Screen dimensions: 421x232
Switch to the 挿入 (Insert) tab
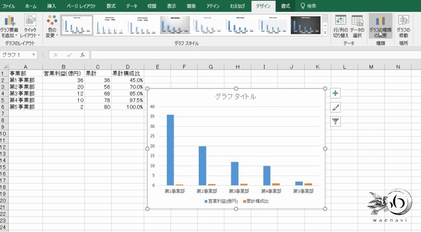pyautogui.click(x=51, y=6)
